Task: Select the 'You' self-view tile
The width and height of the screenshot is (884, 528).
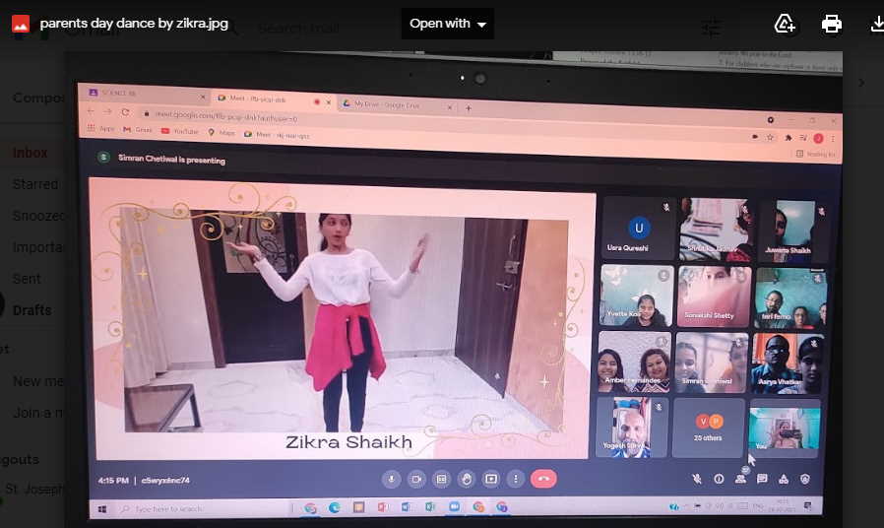Action: pyautogui.click(x=785, y=429)
